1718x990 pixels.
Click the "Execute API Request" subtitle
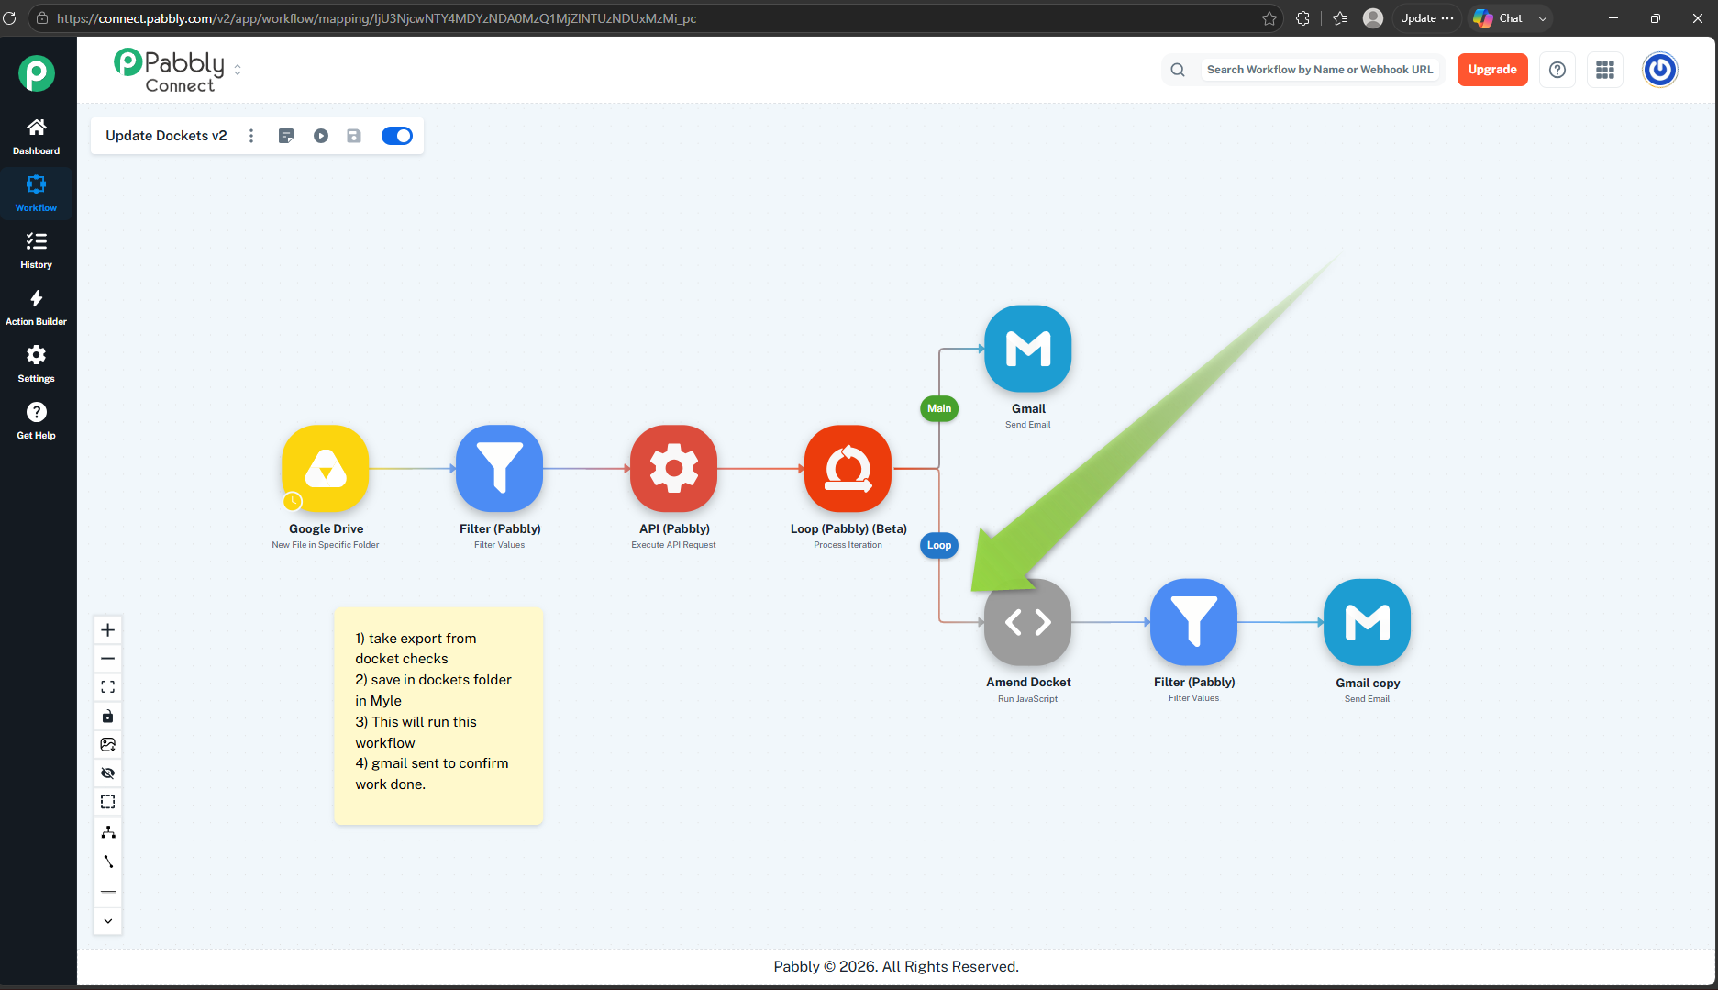point(674,545)
